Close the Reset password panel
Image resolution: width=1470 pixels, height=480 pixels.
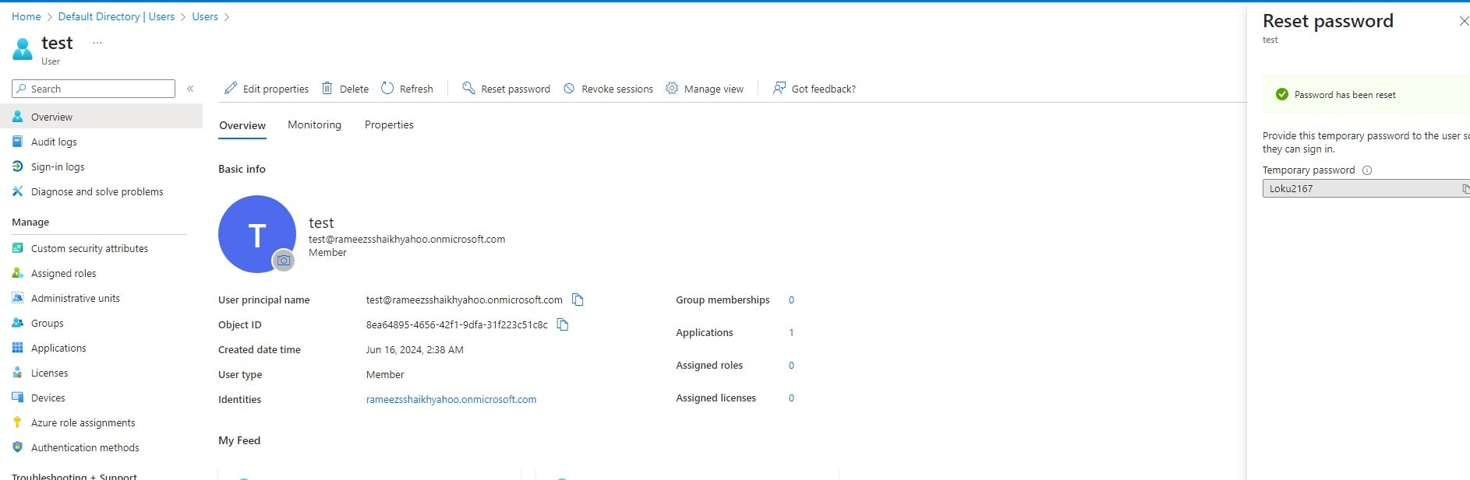(x=1464, y=21)
